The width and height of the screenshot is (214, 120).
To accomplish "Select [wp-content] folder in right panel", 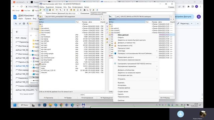I will 115,30.
